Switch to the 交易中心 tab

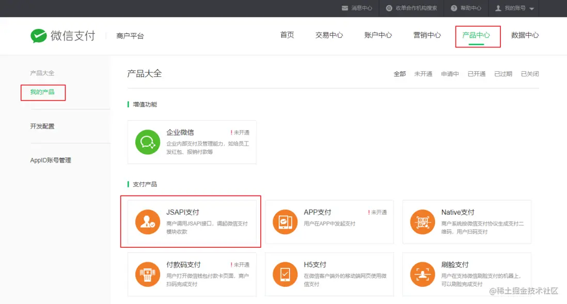coord(329,35)
